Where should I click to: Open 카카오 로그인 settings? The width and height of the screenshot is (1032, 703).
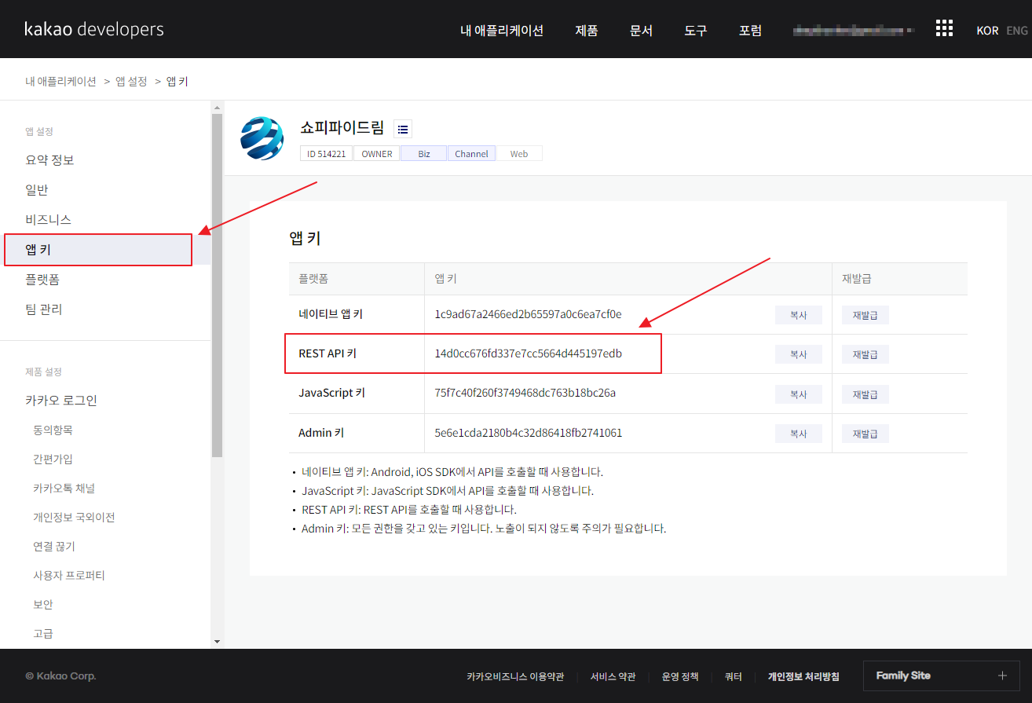tap(61, 401)
